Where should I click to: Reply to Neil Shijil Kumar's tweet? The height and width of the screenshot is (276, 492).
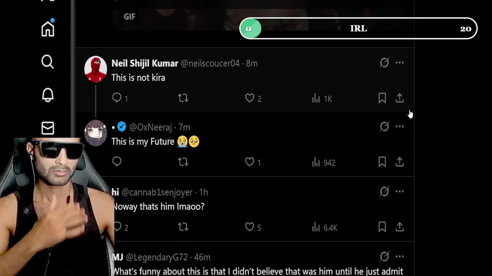click(x=117, y=98)
